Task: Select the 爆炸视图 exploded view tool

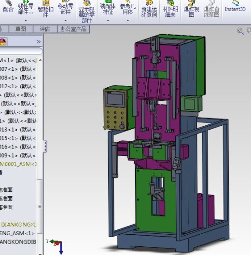Action: (x=191, y=9)
